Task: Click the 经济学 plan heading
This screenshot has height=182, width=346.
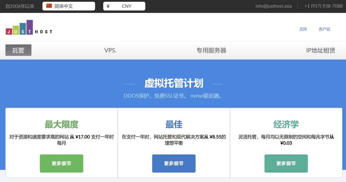Action: 286,124
